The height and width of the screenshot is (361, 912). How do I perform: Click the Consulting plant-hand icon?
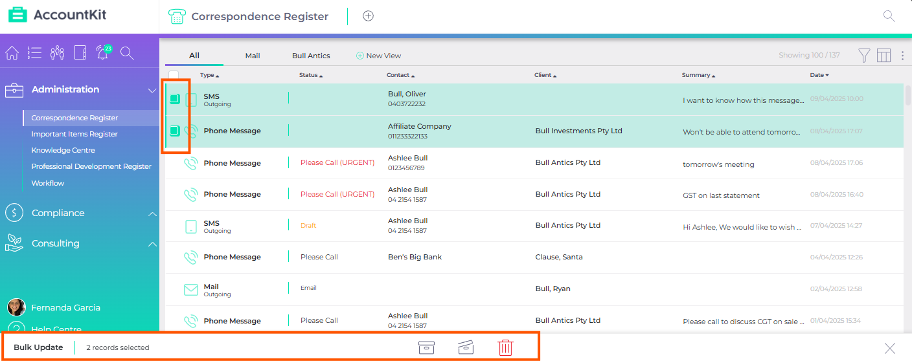pyautogui.click(x=14, y=243)
